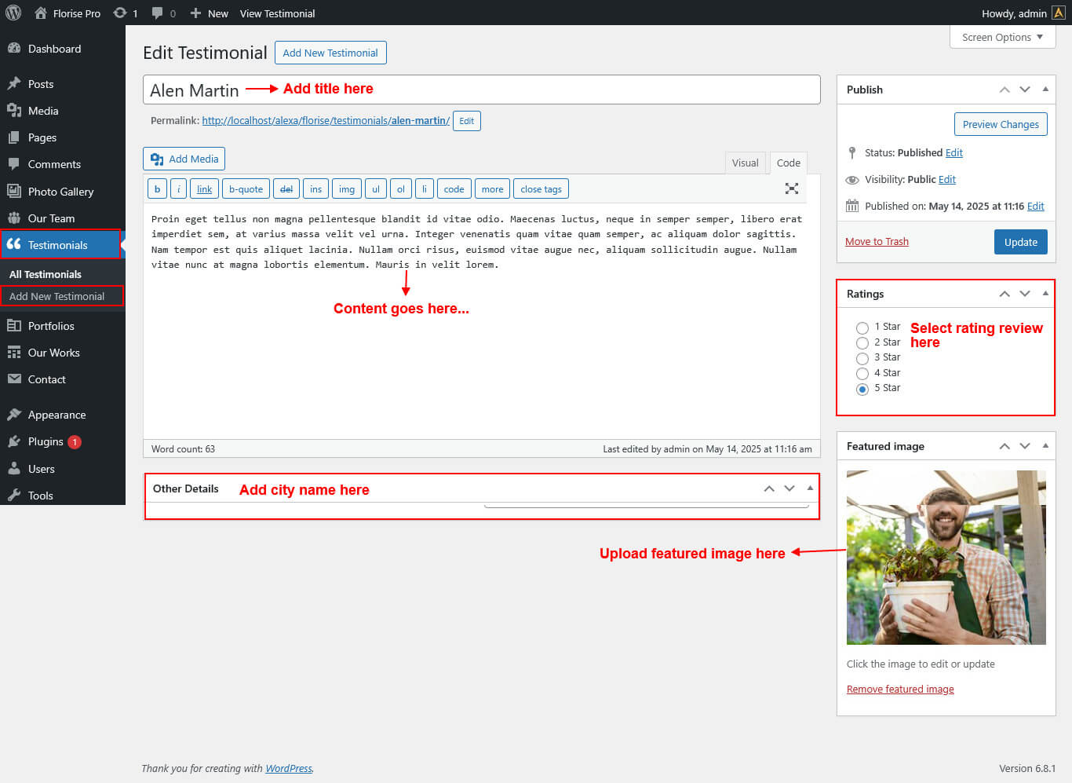This screenshot has height=783, width=1072.
Task: Open Plugins in the sidebar
Action: 46,442
